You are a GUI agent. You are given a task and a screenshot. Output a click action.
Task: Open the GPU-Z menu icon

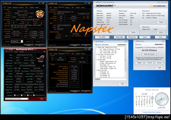click(44, 51)
